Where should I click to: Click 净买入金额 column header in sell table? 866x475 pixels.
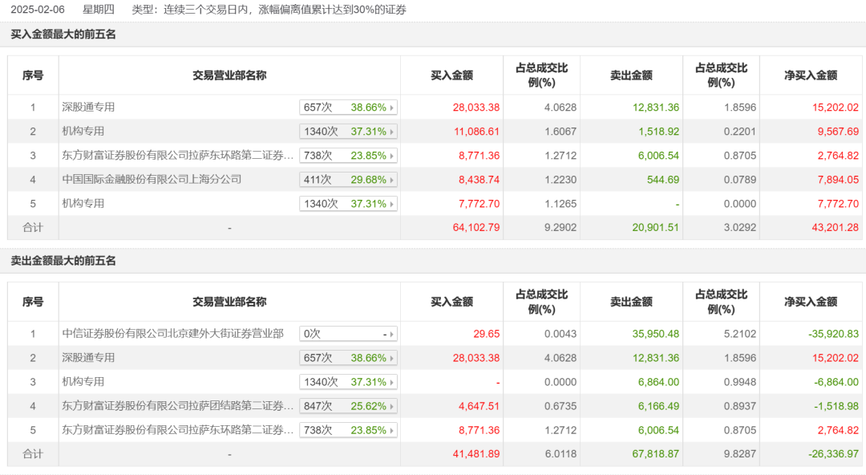coord(810,302)
